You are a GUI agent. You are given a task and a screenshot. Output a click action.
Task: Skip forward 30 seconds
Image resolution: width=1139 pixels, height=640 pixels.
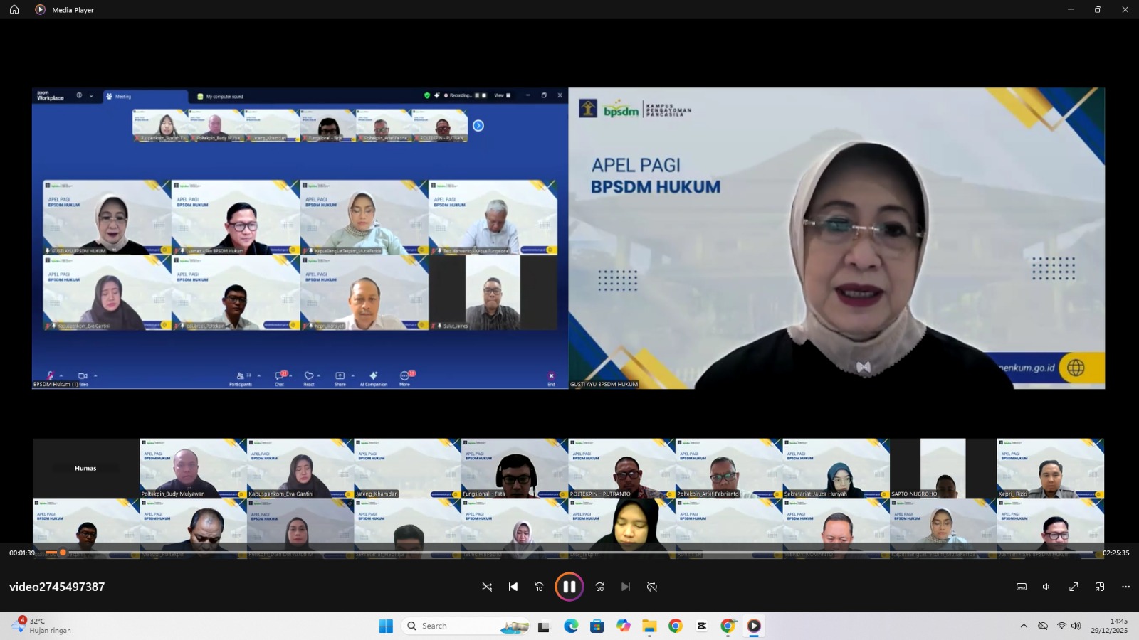coord(599,587)
